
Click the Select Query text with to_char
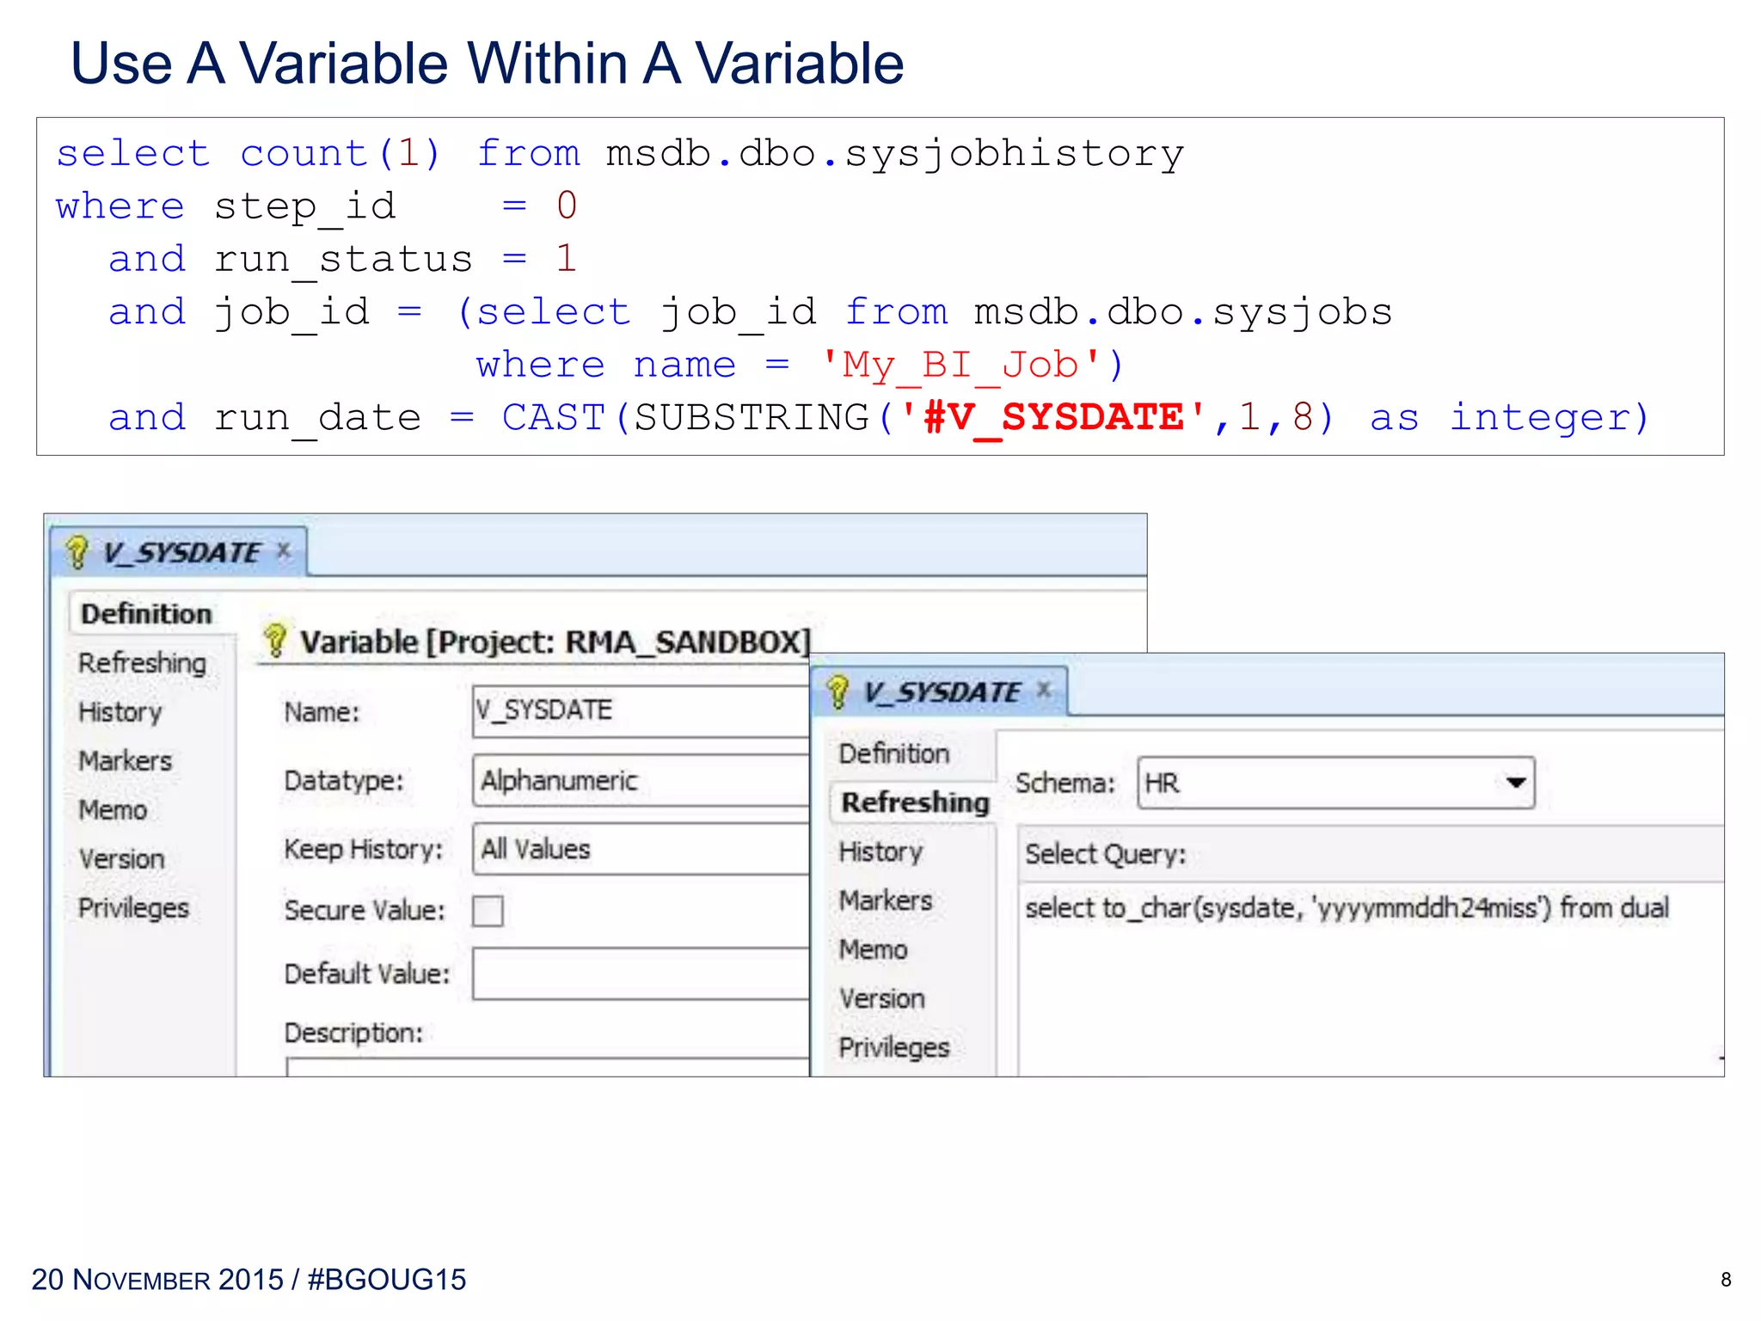click(x=1346, y=908)
